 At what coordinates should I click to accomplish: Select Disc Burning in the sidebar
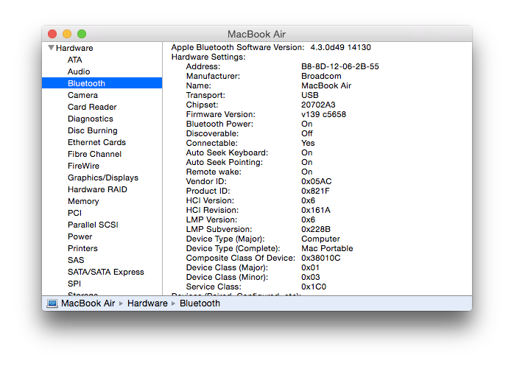93,130
